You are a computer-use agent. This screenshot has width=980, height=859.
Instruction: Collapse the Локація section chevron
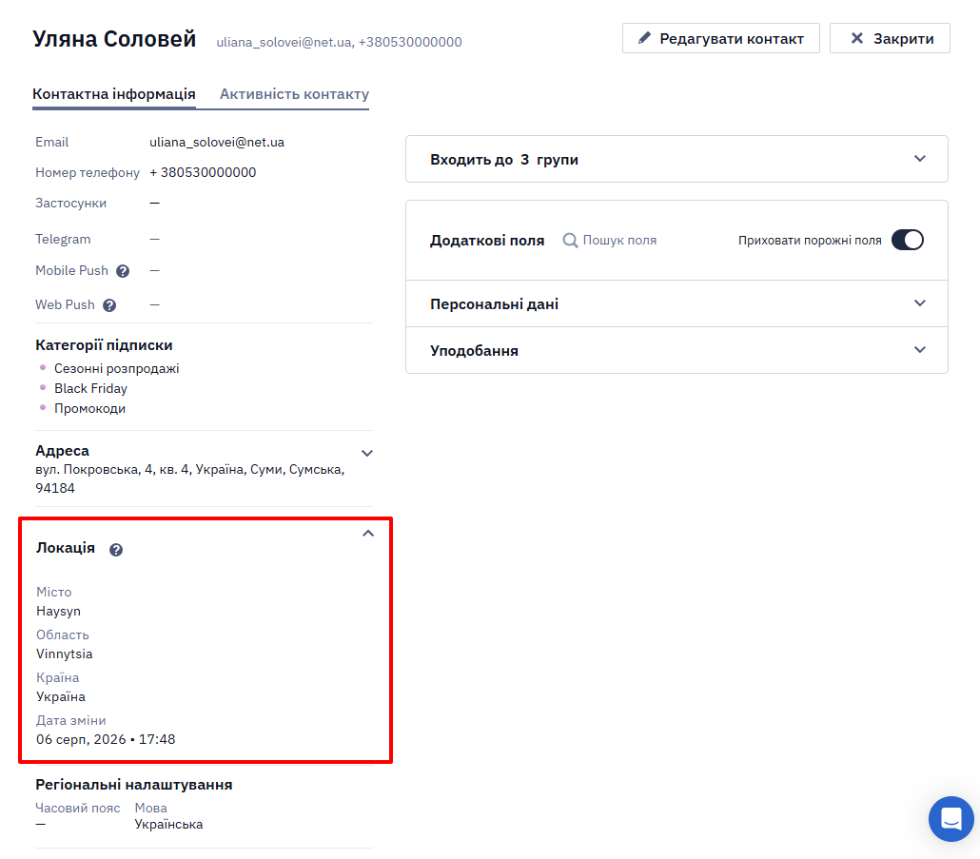[368, 534]
